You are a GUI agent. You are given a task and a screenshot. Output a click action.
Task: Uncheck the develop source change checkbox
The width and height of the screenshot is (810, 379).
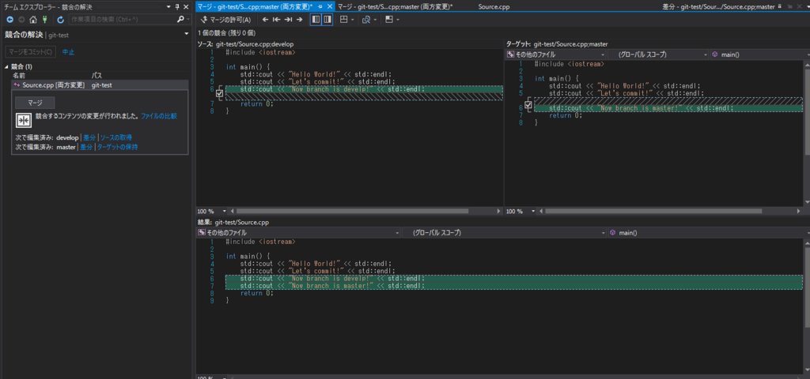tap(220, 93)
